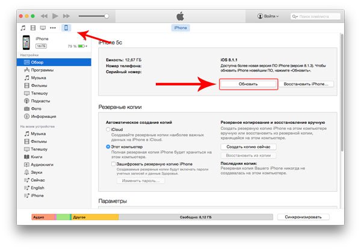Enable Зашифровать резервную копию iPhone checkbox
The image size is (361, 249).
[x=113, y=164]
